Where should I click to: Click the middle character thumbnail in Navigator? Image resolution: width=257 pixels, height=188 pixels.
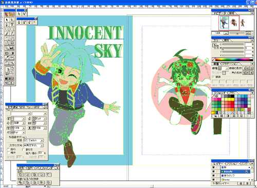click(234, 23)
